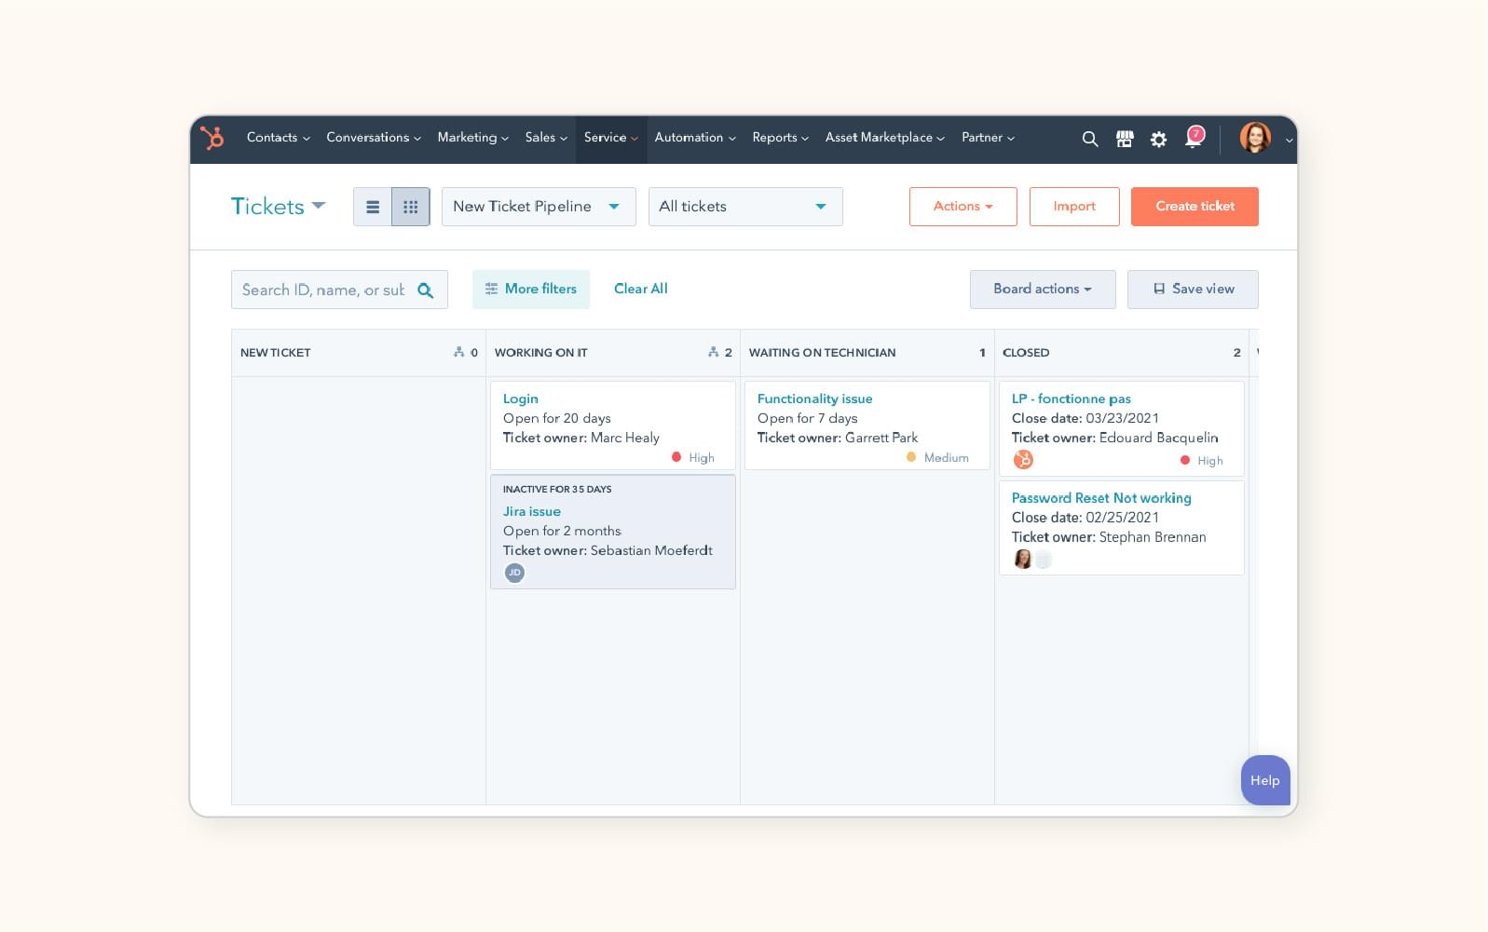Click 'INACTIVE FOR 35 DAYS' label

[557, 489]
